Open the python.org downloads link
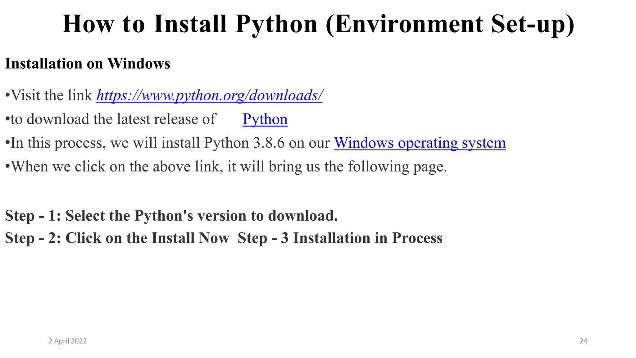 click(x=209, y=95)
